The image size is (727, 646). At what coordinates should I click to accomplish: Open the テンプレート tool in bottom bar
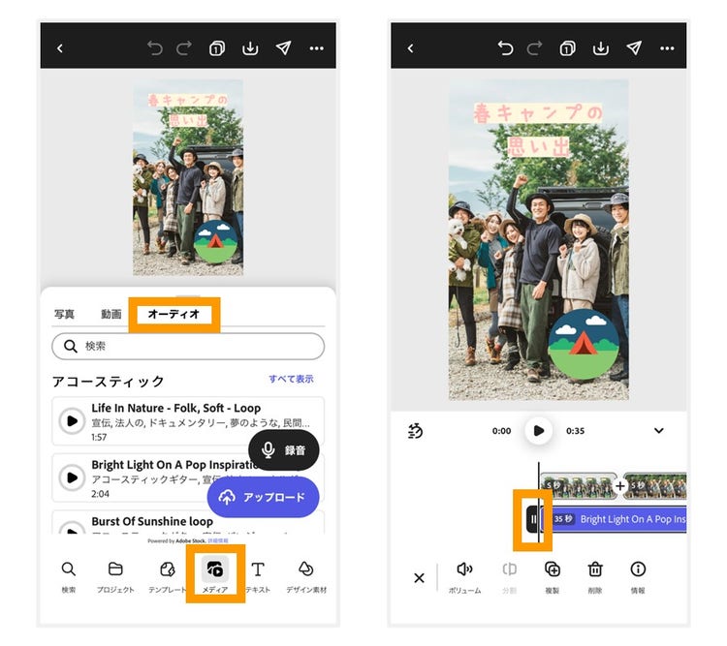167,576
